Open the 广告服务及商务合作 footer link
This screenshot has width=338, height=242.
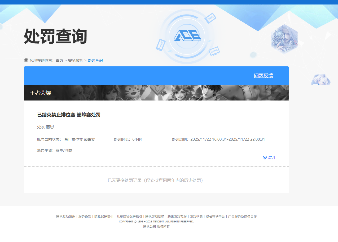[242, 216]
